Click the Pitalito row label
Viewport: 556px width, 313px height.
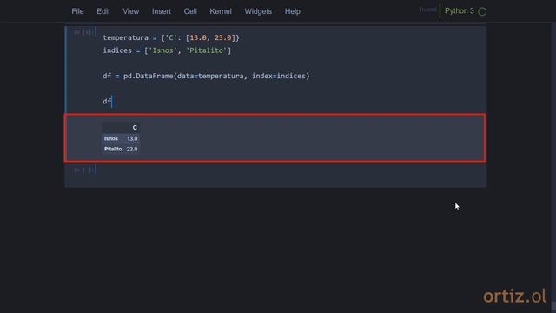tap(113, 149)
